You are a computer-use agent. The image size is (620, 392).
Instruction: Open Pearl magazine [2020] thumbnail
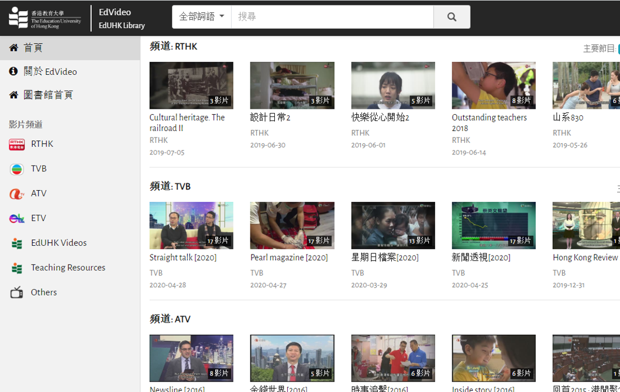pos(292,225)
